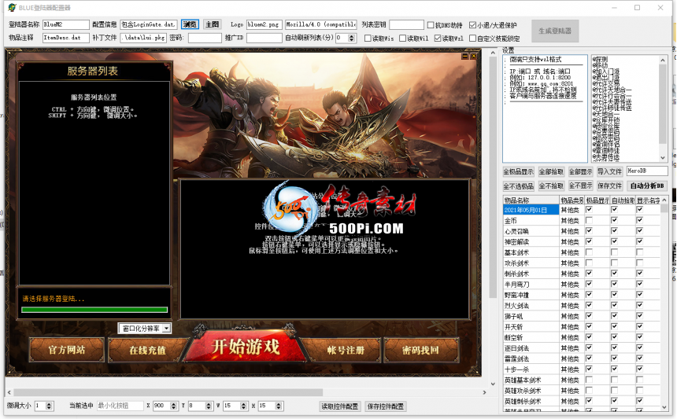
Task: Click the 列表密钥 input field
Action: [x=406, y=24]
